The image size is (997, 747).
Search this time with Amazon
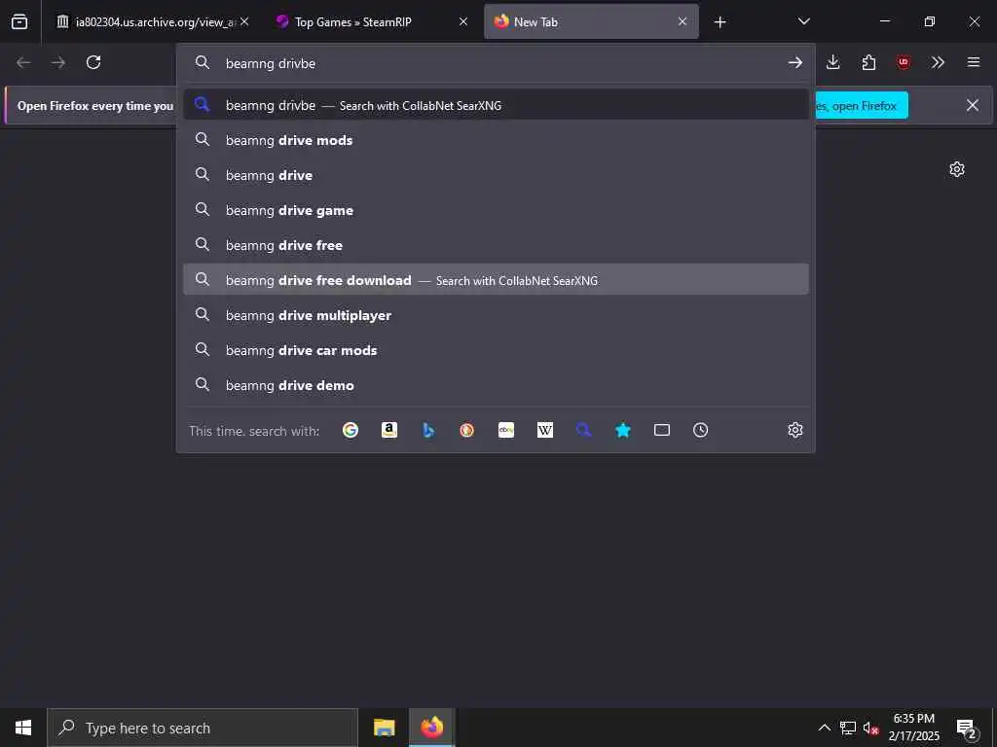click(389, 430)
